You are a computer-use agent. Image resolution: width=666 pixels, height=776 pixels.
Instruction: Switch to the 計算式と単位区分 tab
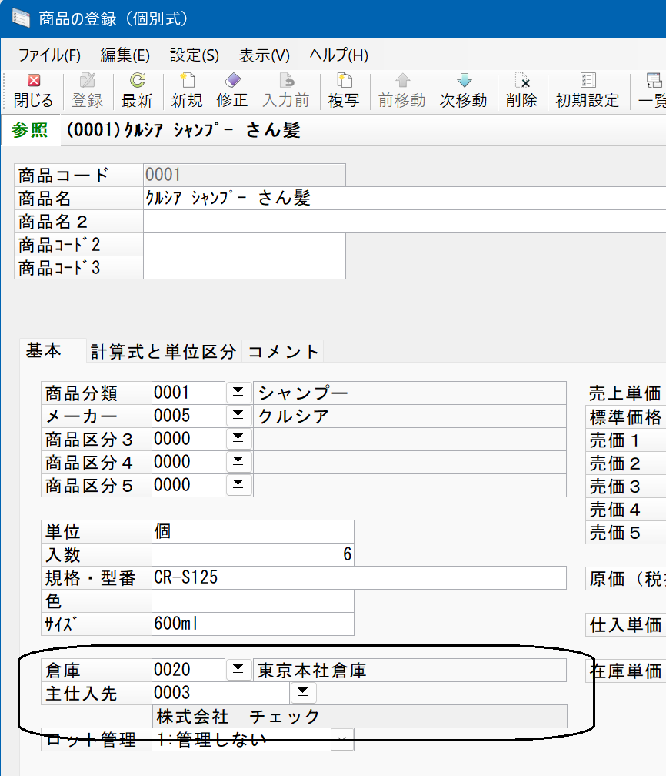[163, 352]
